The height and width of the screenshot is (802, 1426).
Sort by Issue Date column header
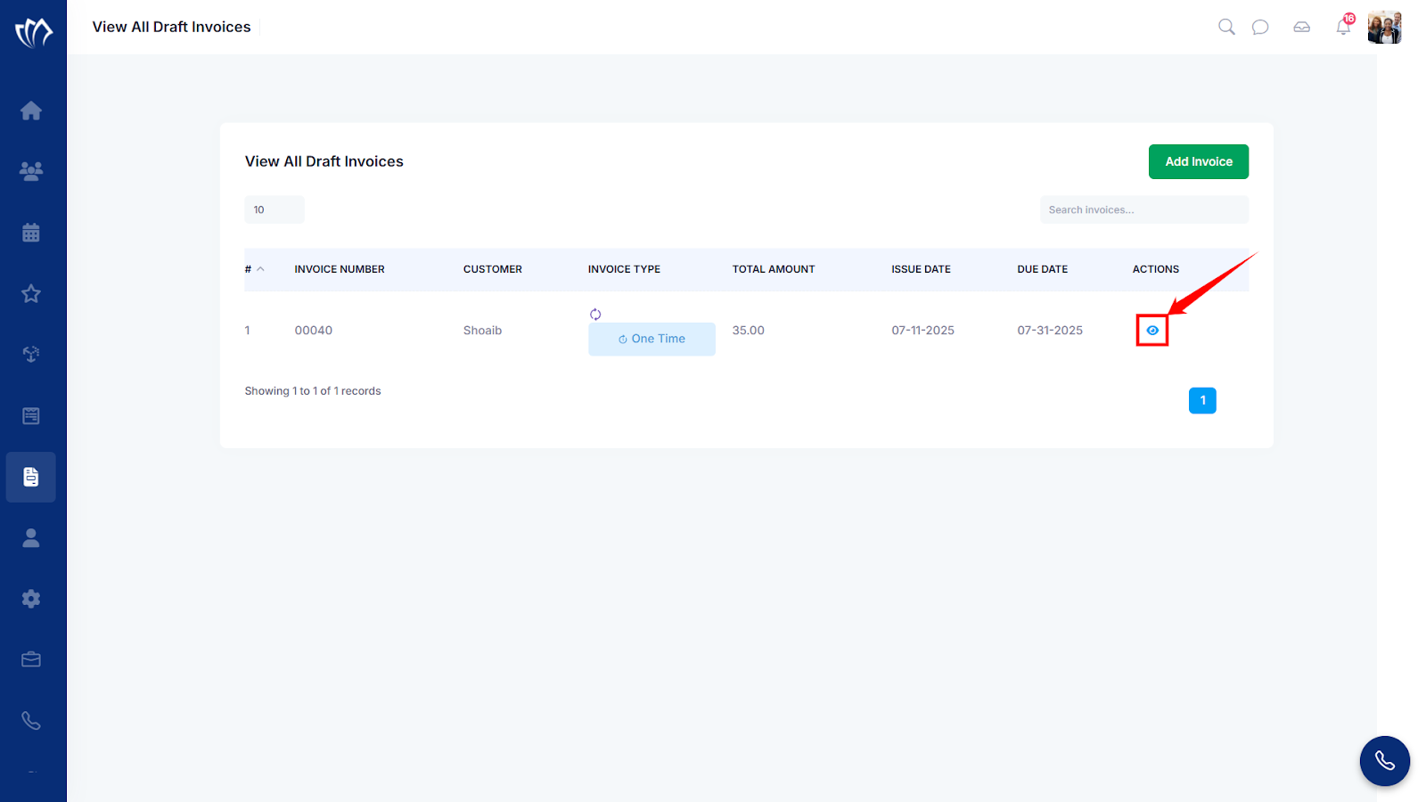[x=921, y=269]
